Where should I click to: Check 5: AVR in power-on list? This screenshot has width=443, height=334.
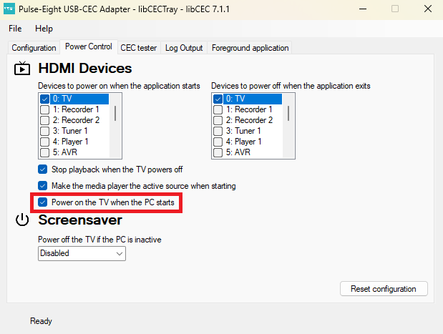[x=44, y=152]
